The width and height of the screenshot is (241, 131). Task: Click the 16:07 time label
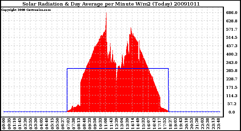(x=149, y=124)
